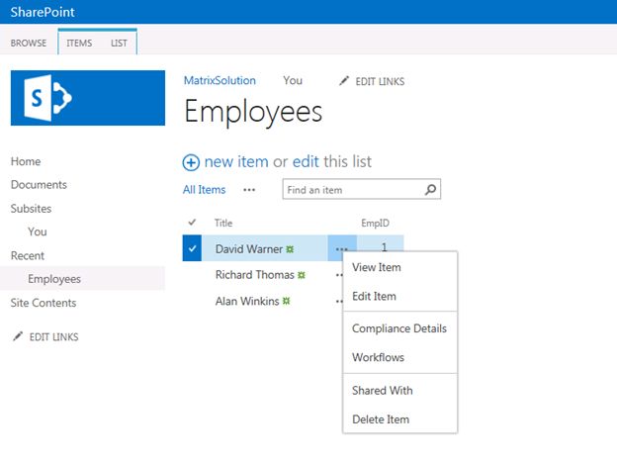Select Delete Item in the context menu
This screenshot has width=617, height=463.
[381, 419]
